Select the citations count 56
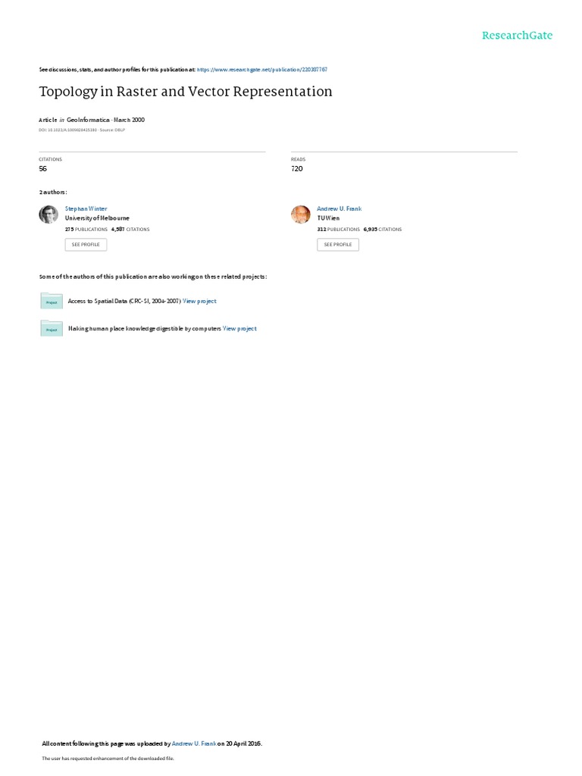Image resolution: width=582 pixels, height=776 pixels. 43,169
